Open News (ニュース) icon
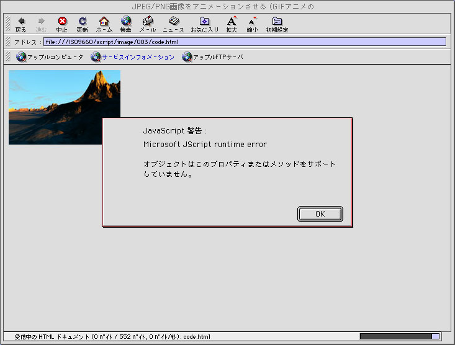 click(x=174, y=21)
